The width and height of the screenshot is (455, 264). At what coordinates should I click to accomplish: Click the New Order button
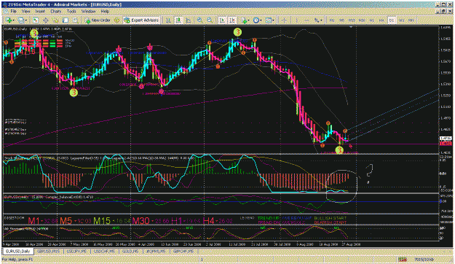[98, 20]
